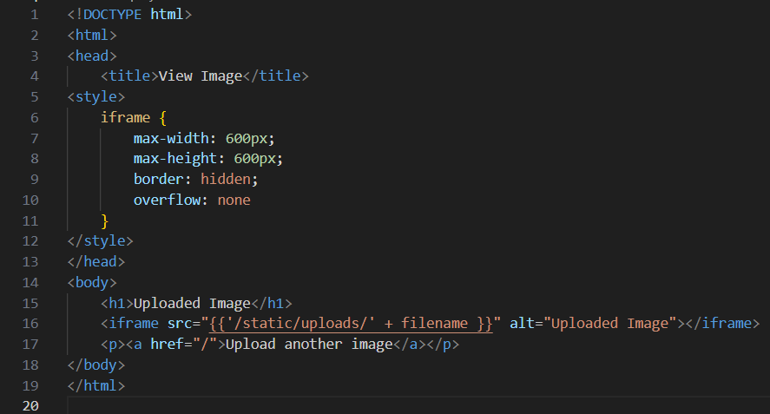Click line number 20 in the gutter
The height and width of the screenshot is (414, 770).
tap(30, 406)
